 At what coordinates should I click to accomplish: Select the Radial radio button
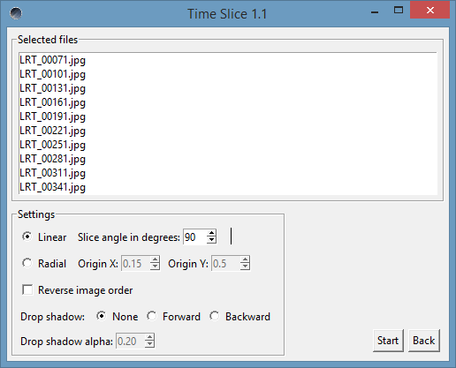pos(27,263)
